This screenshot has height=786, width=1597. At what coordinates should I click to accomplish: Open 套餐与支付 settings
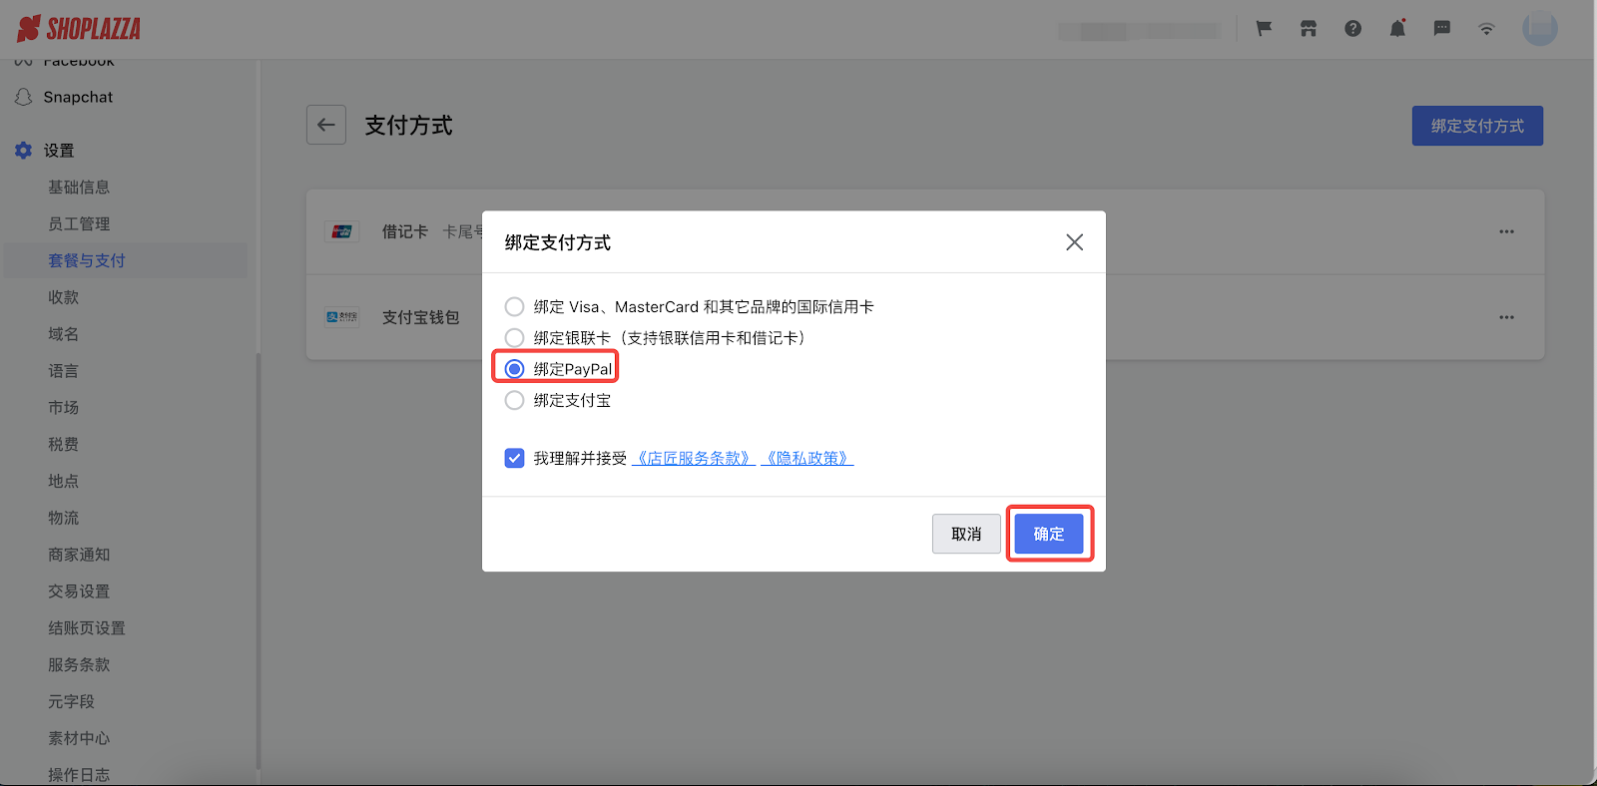[87, 260]
